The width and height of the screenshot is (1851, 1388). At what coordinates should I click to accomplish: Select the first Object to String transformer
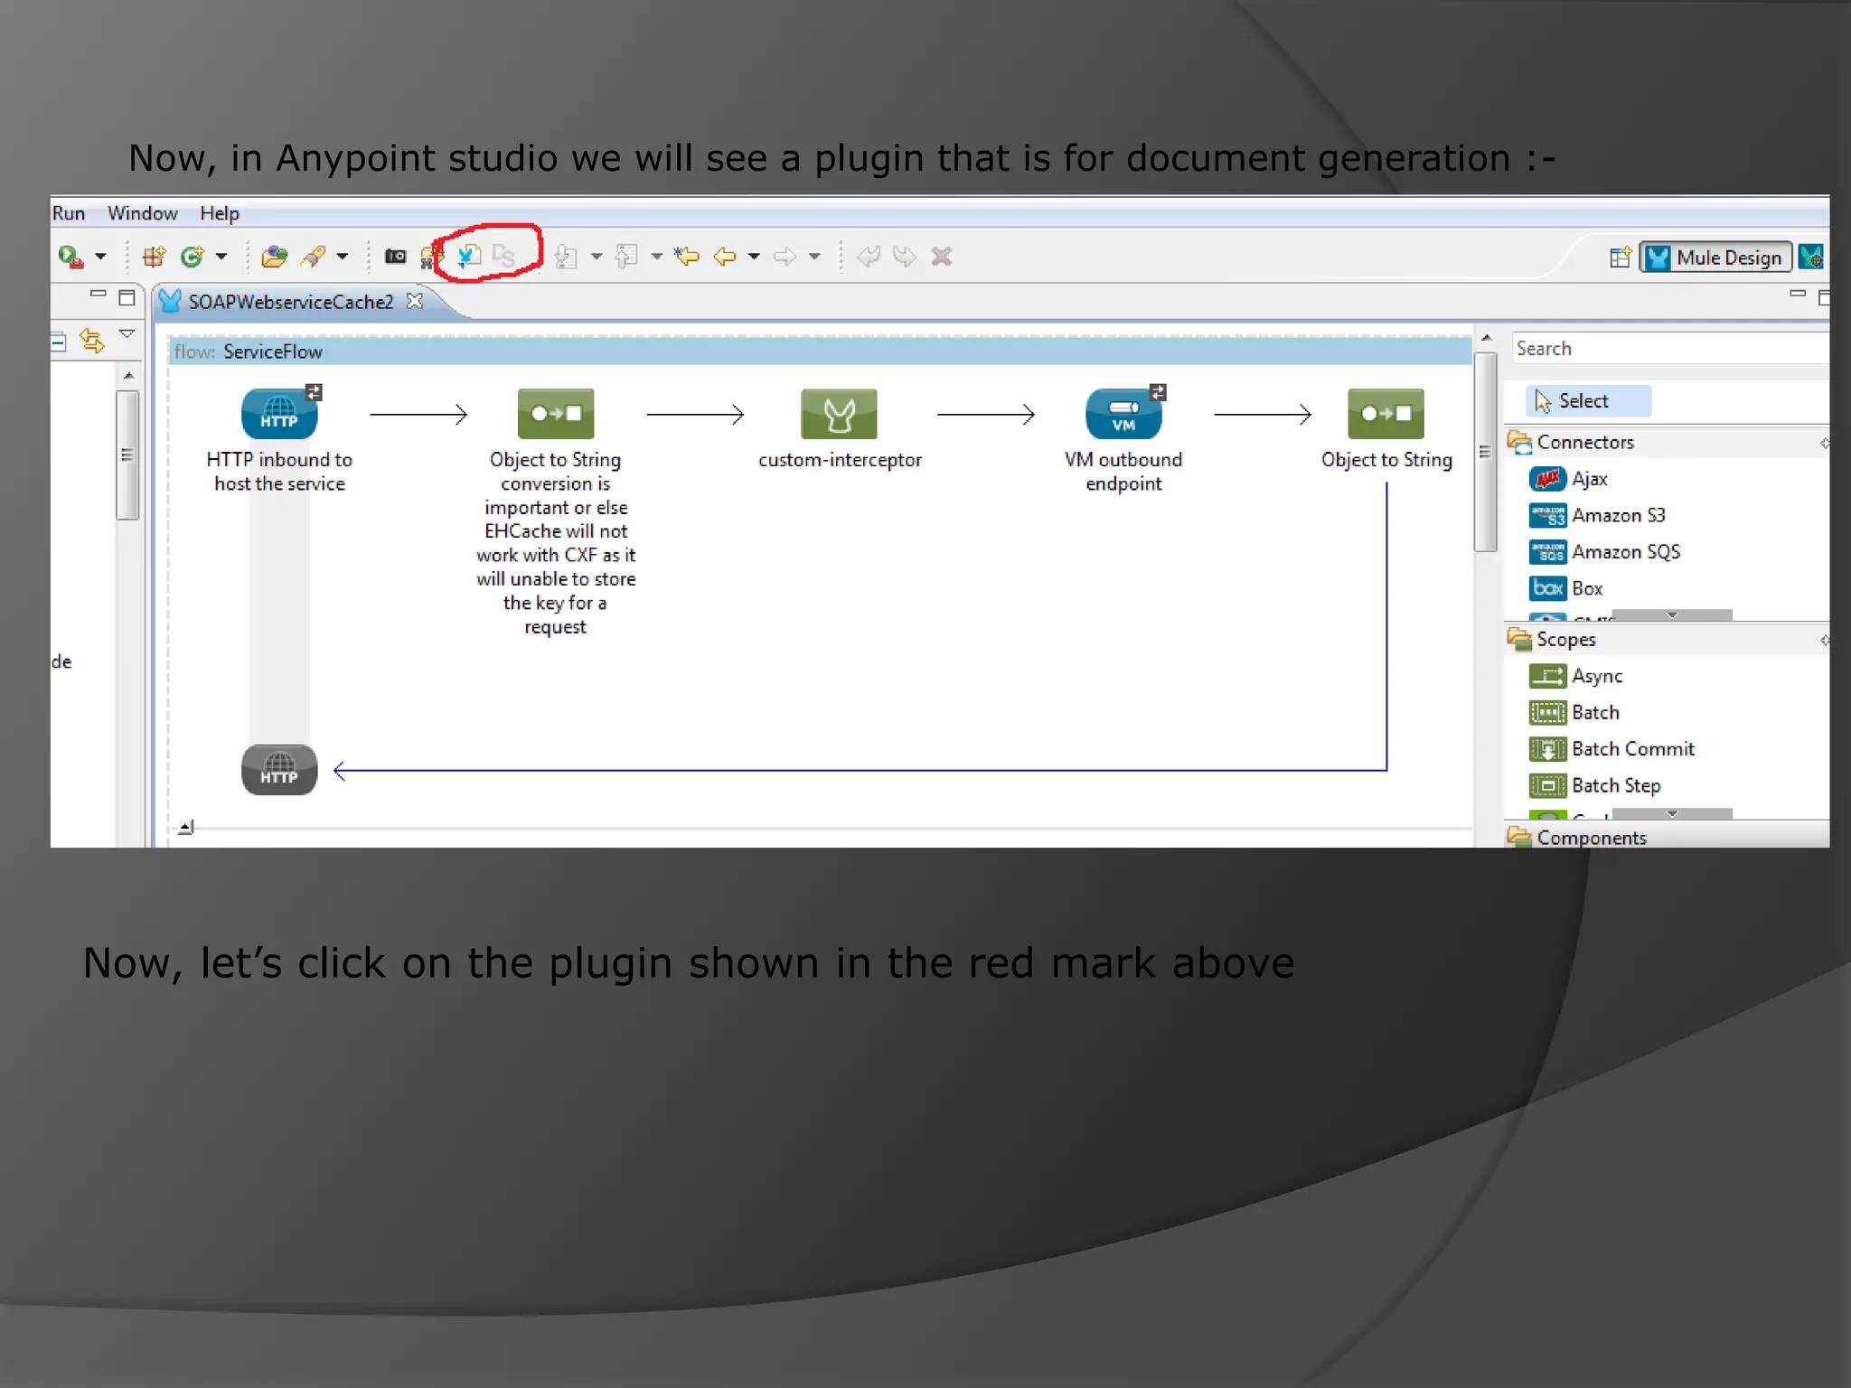(x=555, y=414)
